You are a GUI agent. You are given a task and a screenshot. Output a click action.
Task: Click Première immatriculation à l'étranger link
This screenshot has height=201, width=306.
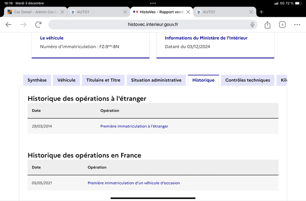click(134, 126)
